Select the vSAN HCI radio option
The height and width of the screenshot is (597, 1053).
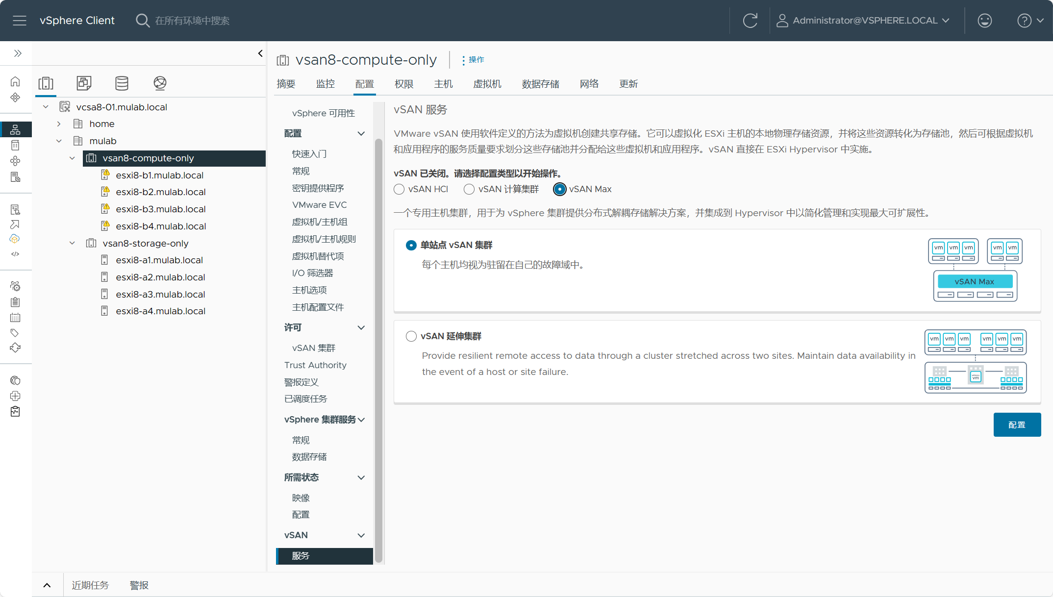[x=399, y=189]
